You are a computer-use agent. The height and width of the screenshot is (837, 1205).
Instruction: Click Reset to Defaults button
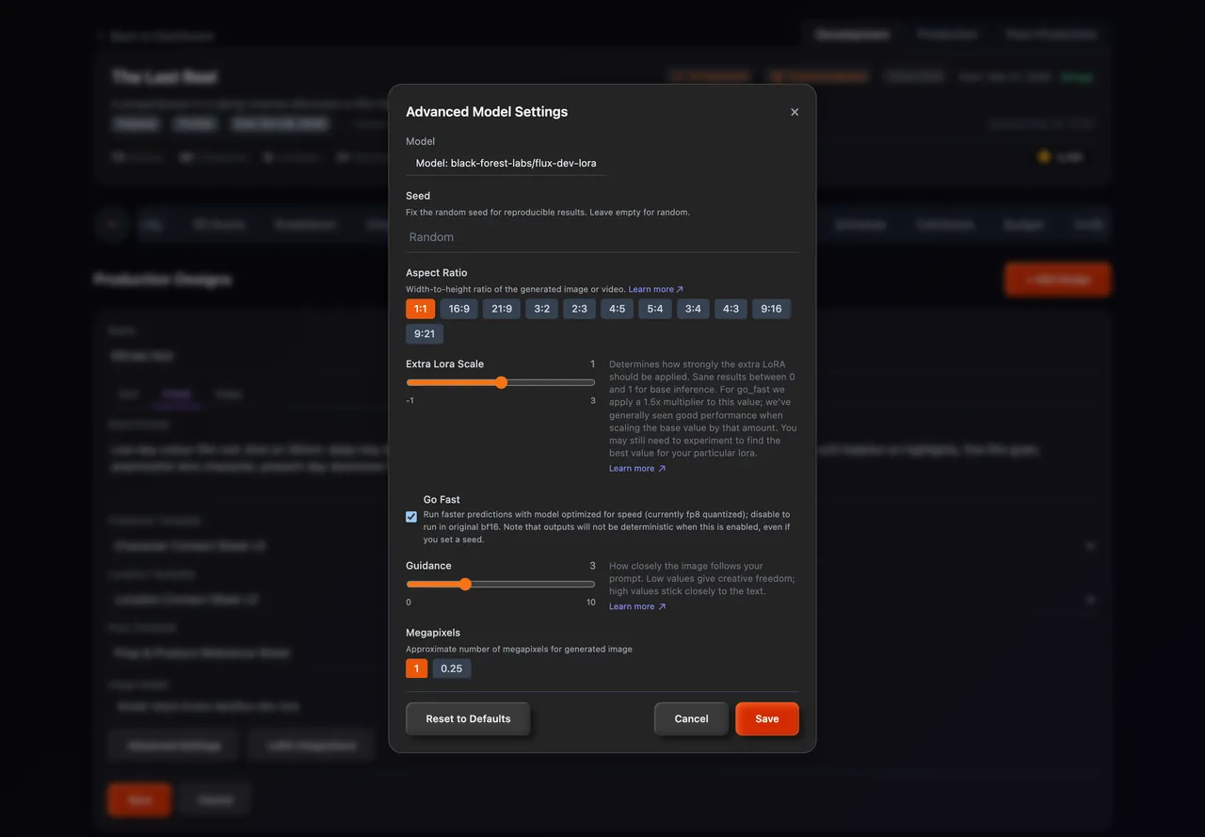468,718
